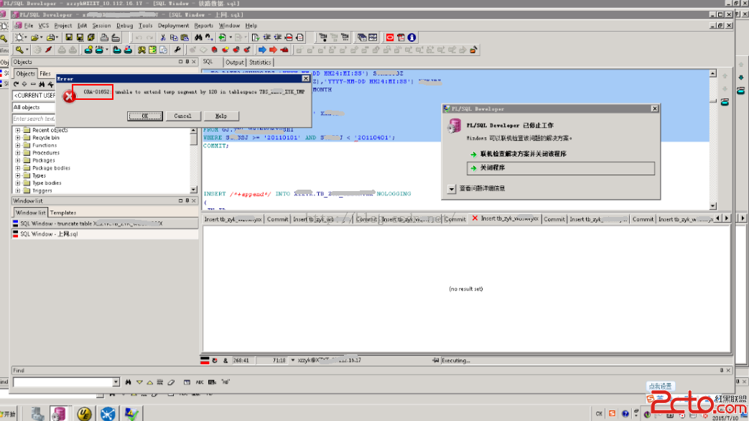Click the red arrow toolbar icon
749x421 pixels.
coord(273,50)
